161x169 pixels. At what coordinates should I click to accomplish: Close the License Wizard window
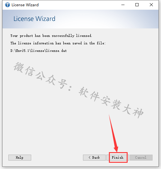point(151,5)
